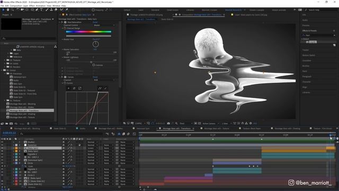Image resolution: width=339 pixels, height=191 pixels.
Task: Click the Master Saturation slider handle
Action: coord(67,54)
